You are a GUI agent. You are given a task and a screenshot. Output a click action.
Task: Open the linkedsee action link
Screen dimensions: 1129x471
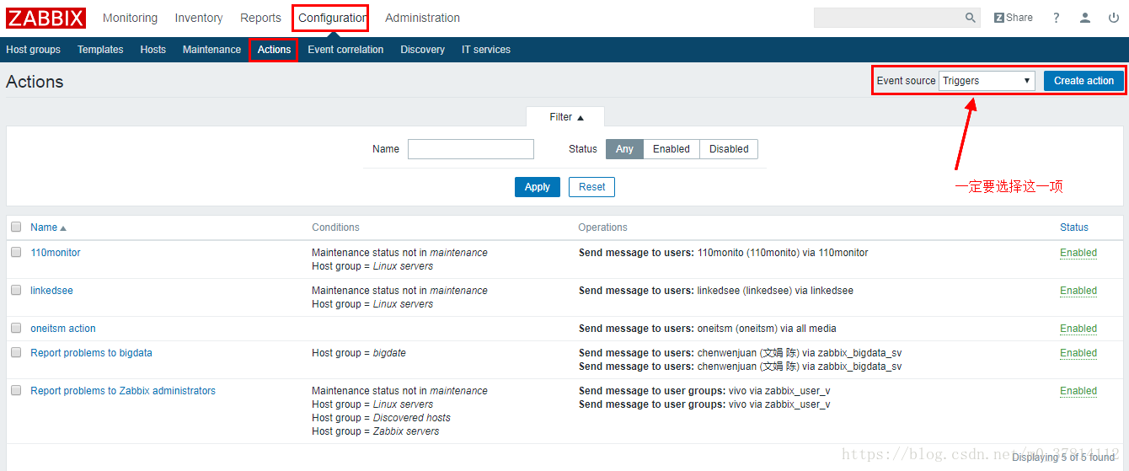click(51, 291)
